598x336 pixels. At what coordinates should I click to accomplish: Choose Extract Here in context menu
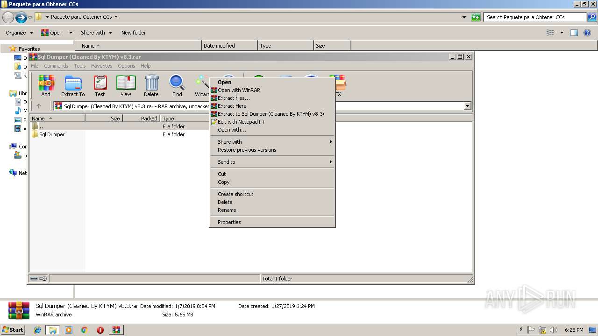point(272,106)
